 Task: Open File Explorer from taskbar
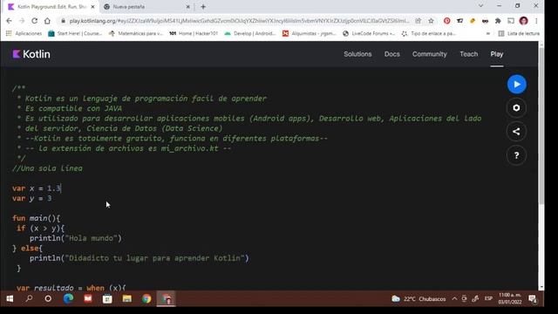[x=127, y=298]
